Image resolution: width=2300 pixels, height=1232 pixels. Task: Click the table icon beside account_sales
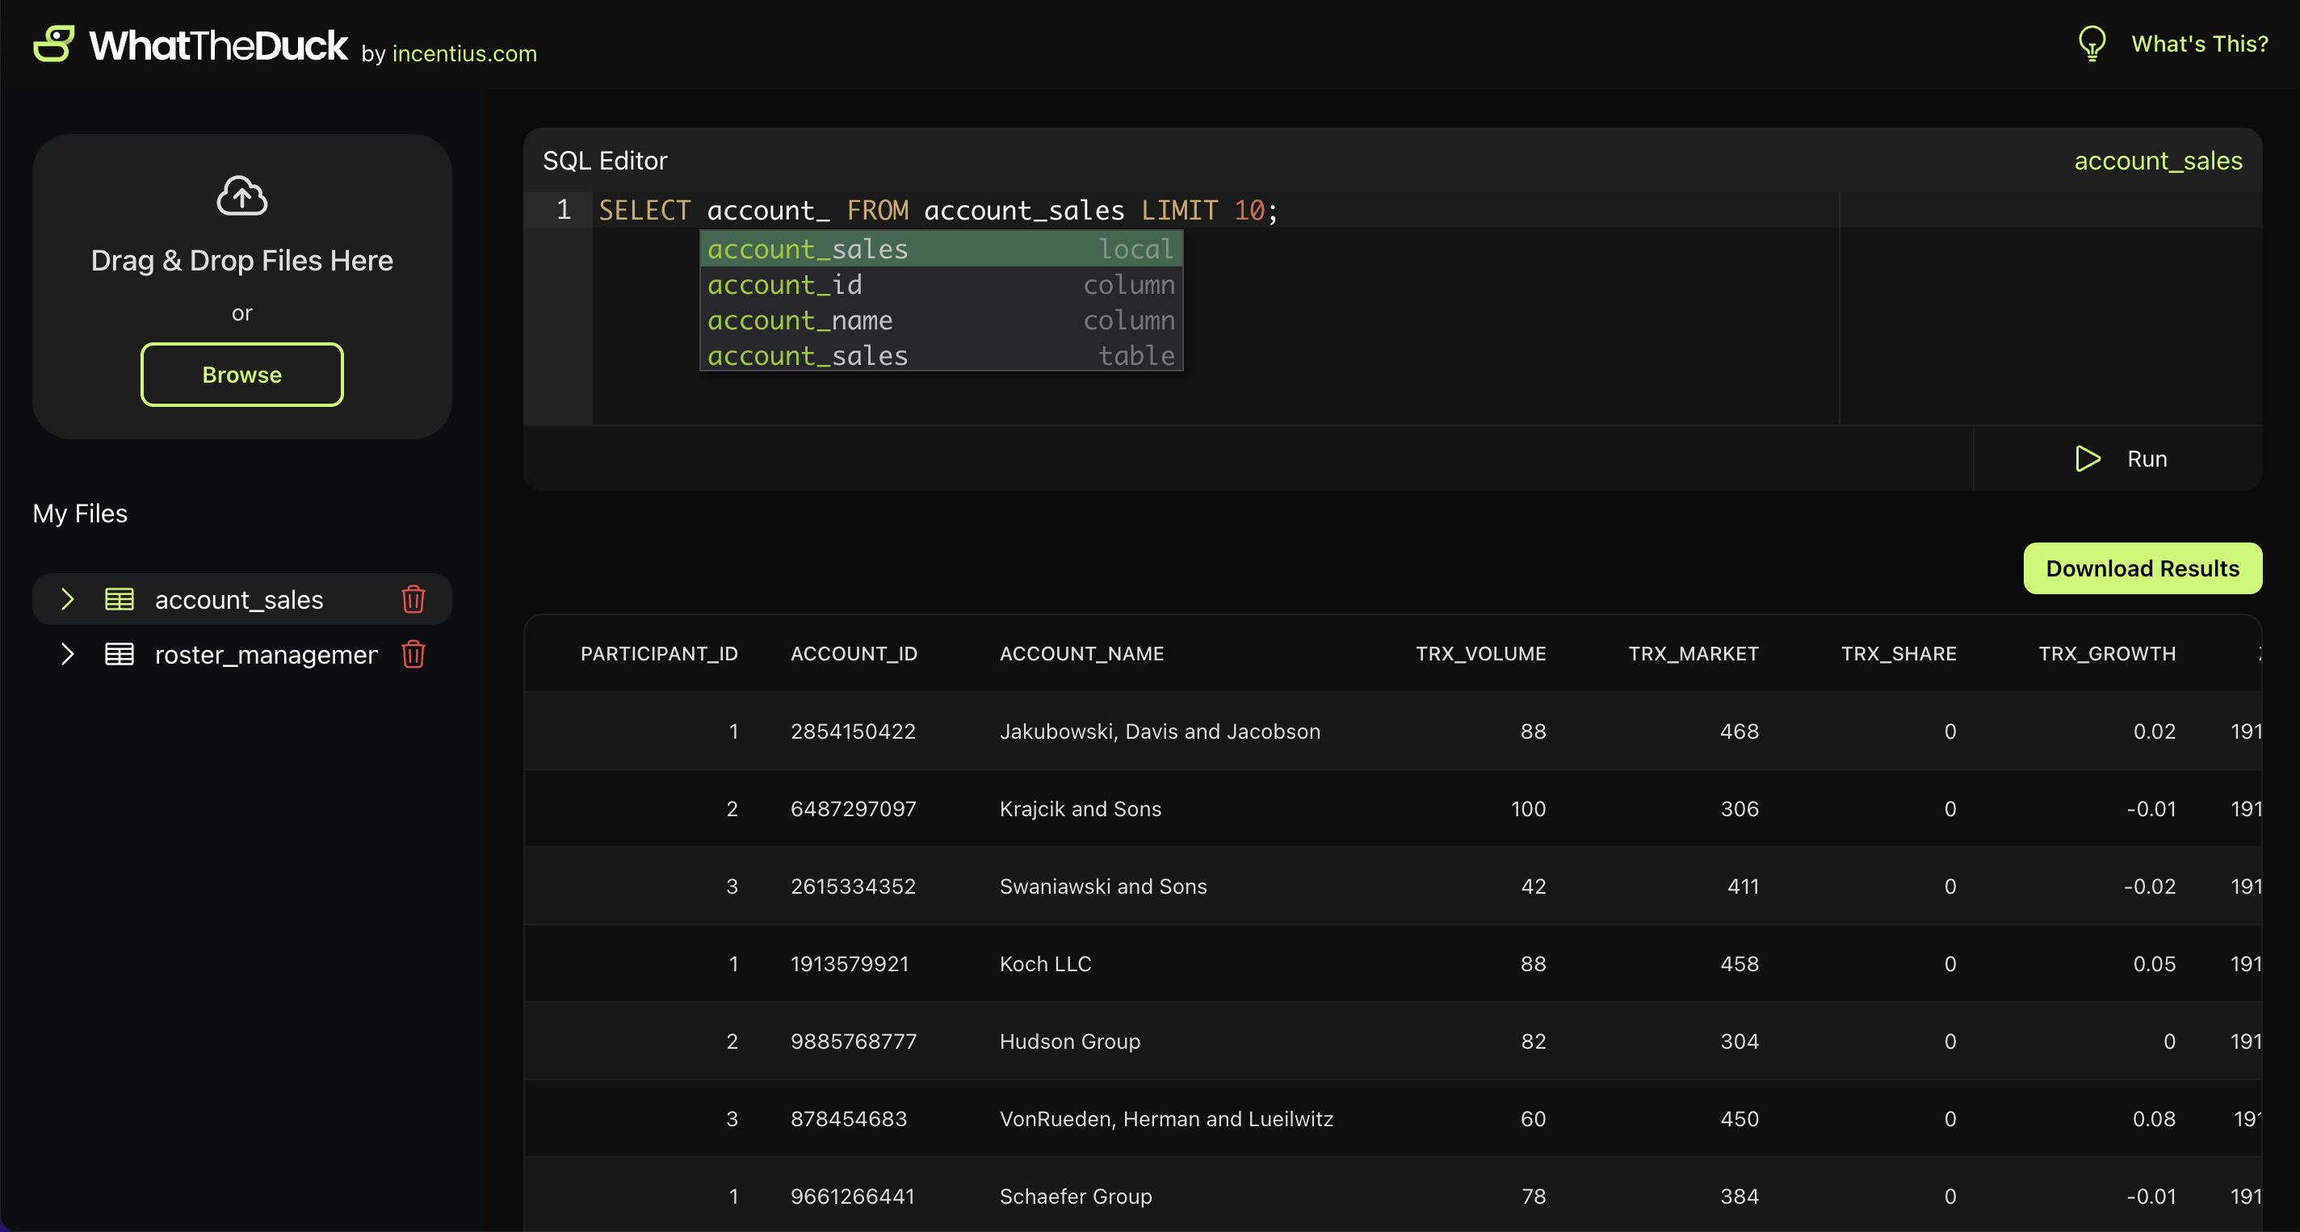pyautogui.click(x=120, y=599)
